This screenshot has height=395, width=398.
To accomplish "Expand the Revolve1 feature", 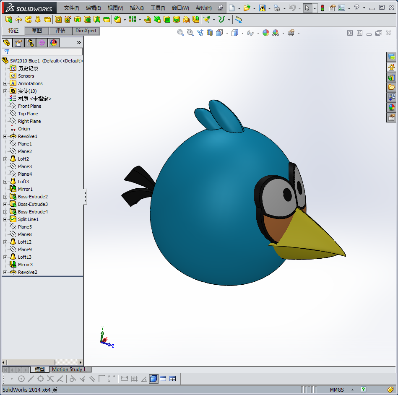I will pyautogui.click(x=5, y=137).
